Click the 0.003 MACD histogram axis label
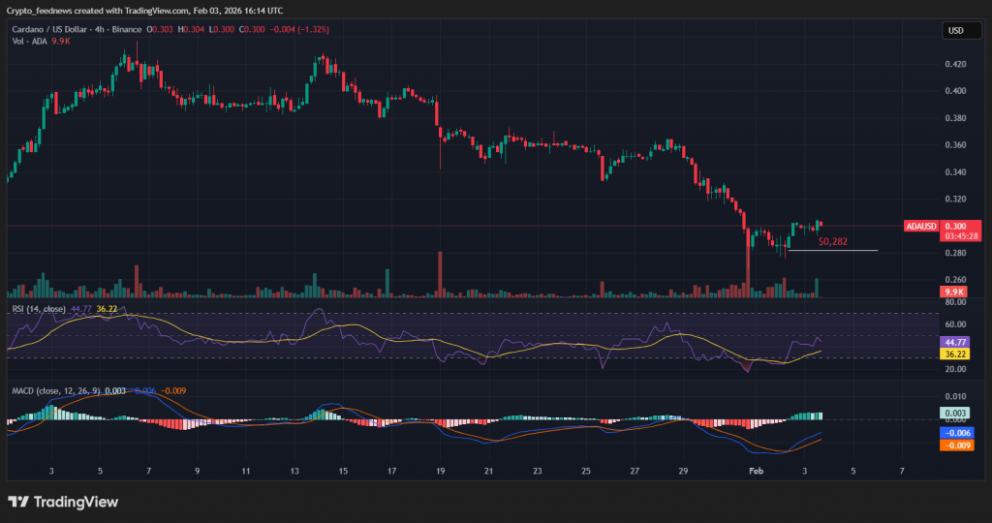Image resolution: width=992 pixels, height=523 pixels. click(x=954, y=413)
